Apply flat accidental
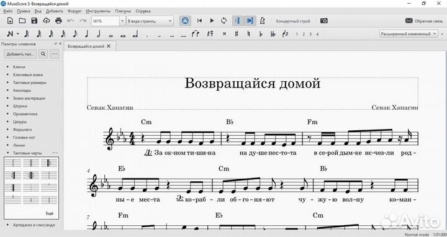 [261, 34]
